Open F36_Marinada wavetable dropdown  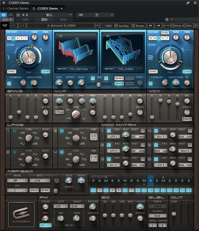click(93, 69)
